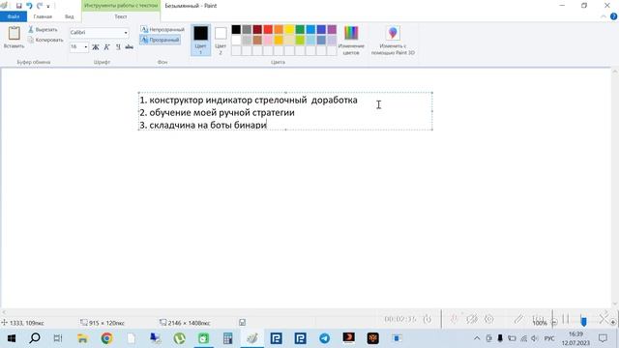Copy the selection with Копировать
The width and height of the screenshot is (619, 348).
(45, 40)
